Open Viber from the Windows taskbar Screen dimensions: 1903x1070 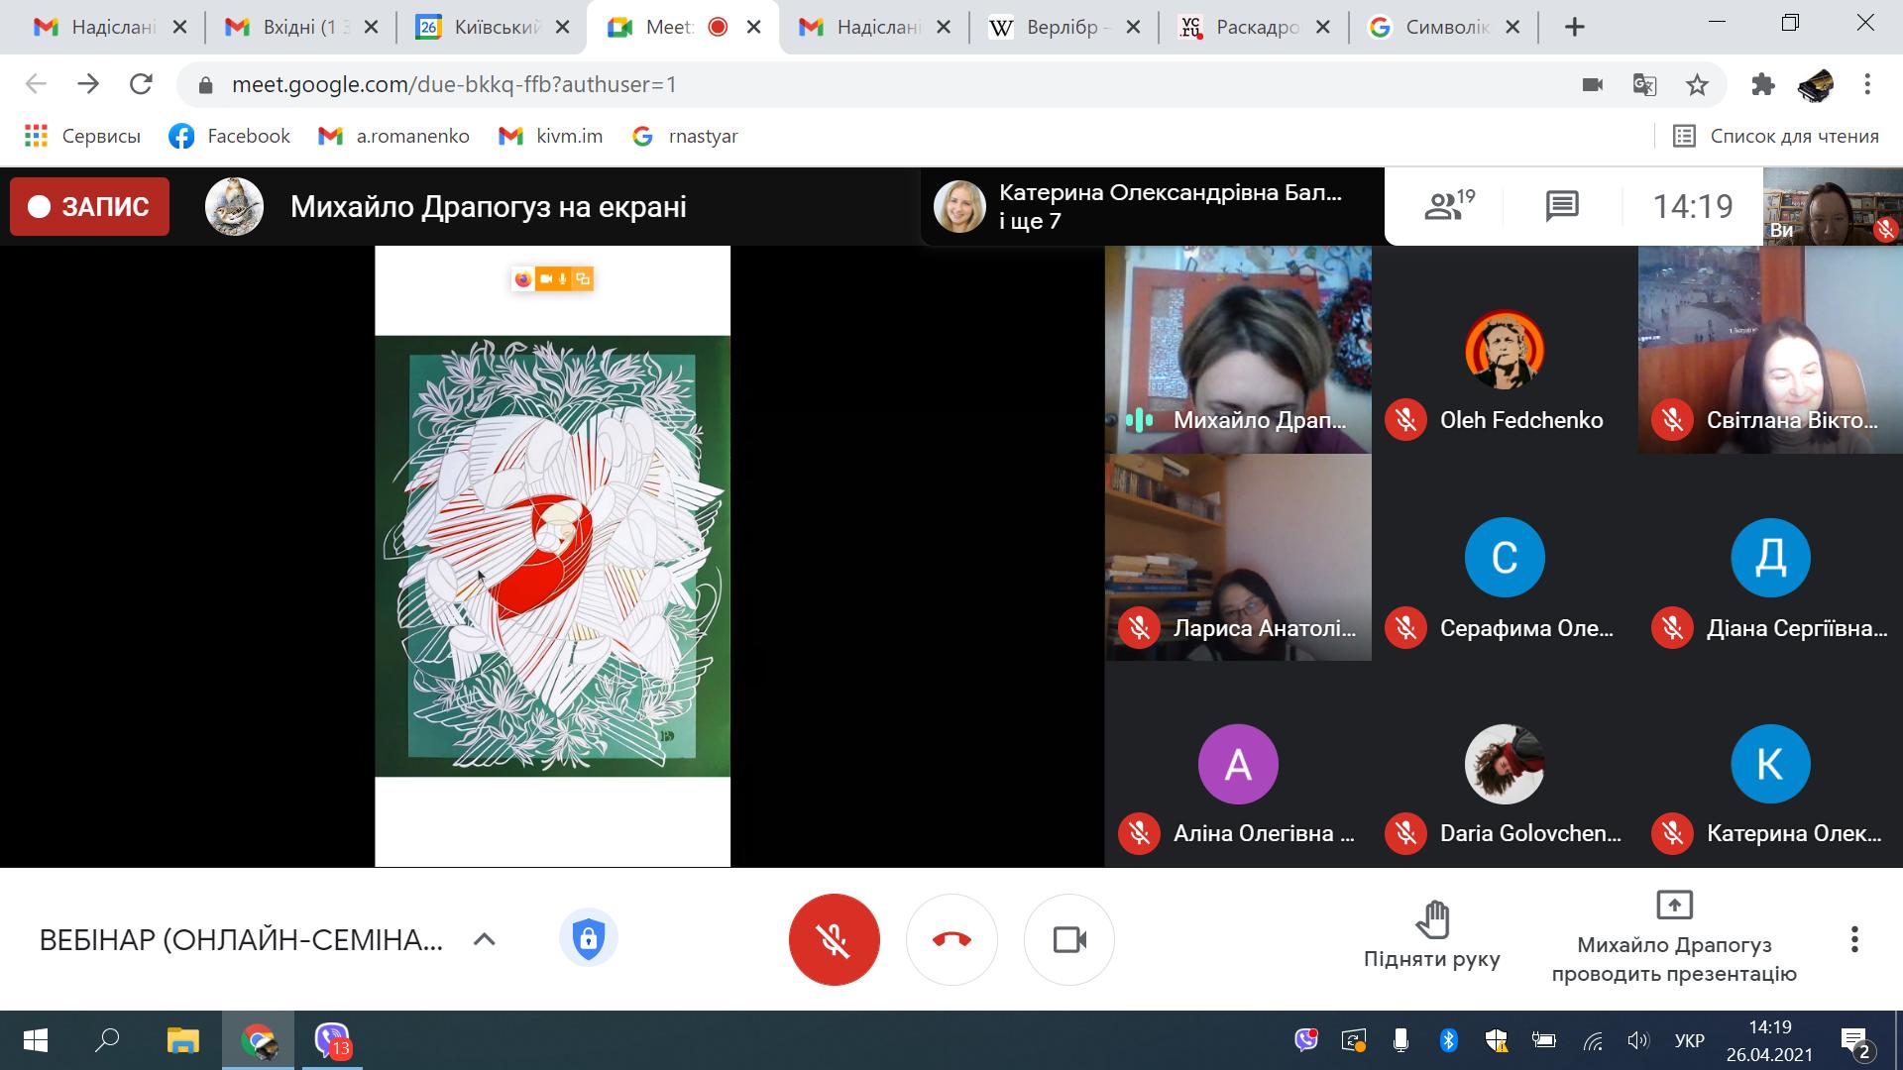point(331,1040)
